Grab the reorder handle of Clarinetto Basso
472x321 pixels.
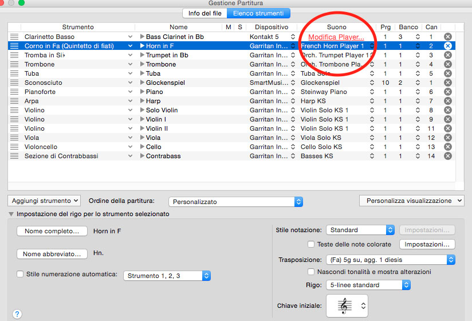(x=14, y=37)
